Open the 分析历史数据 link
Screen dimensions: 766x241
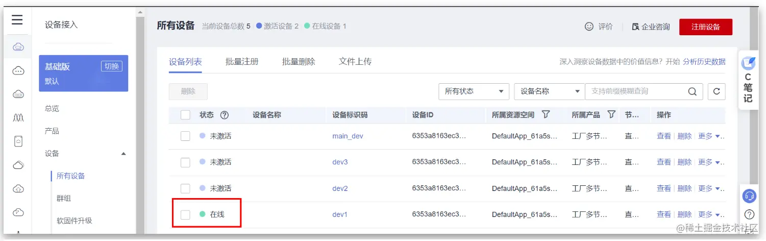click(704, 62)
